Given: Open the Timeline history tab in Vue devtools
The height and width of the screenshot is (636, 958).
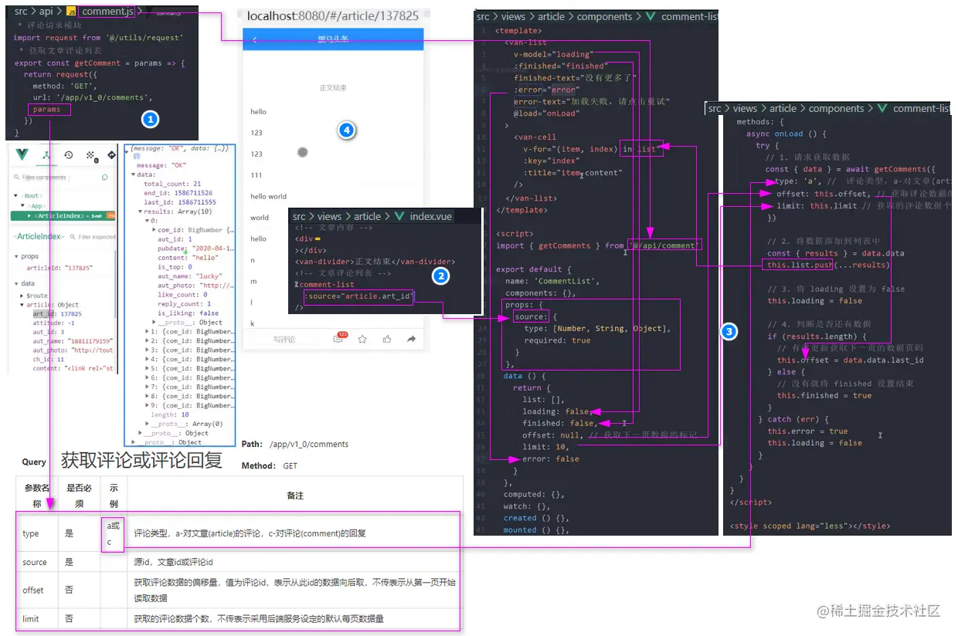Looking at the screenshot, I should (68, 155).
